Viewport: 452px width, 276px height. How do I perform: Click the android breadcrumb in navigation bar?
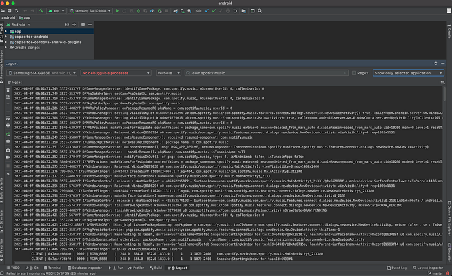point(8,17)
